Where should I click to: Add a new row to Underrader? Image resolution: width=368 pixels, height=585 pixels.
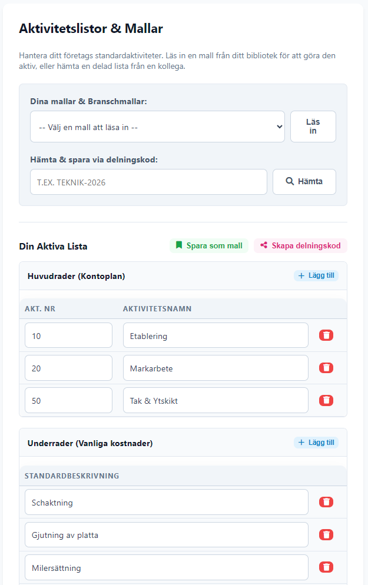coord(316,443)
